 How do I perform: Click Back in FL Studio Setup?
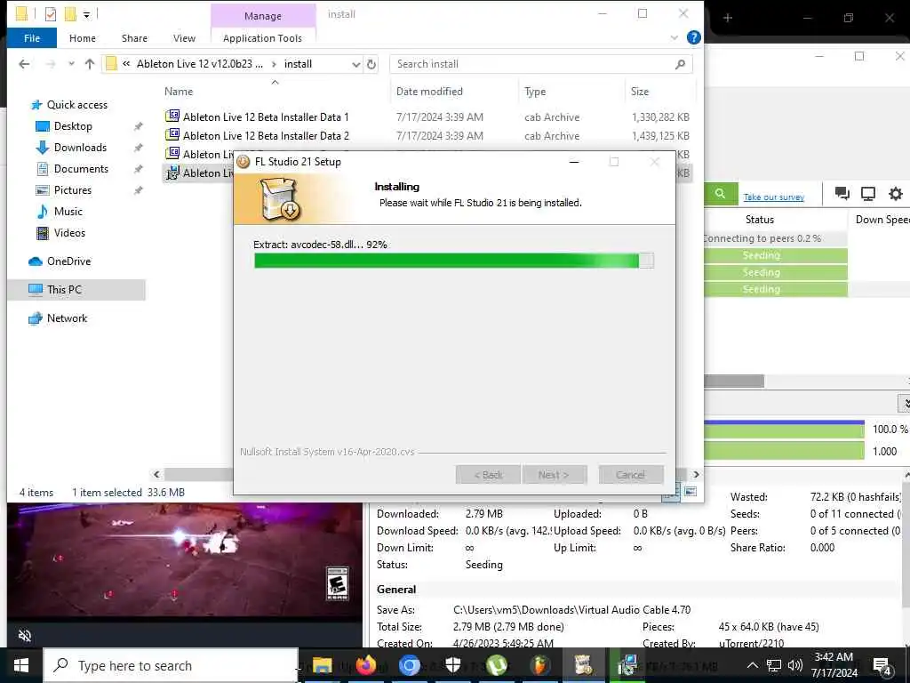tap(488, 475)
